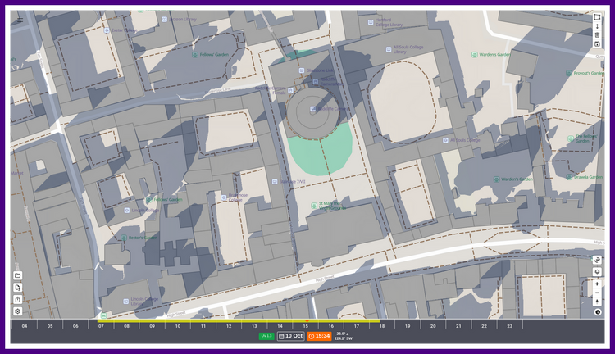
Task: Jump to hour 12 on timeline
Action: coord(229,326)
